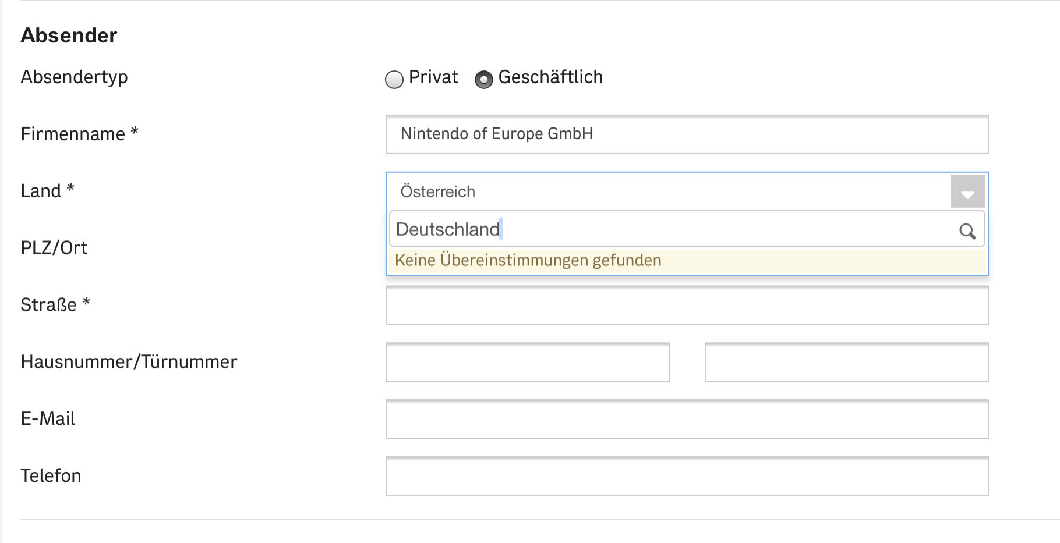Click the E-Mail label
This screenshot has height=543, width=1060.
coord(48,418)
